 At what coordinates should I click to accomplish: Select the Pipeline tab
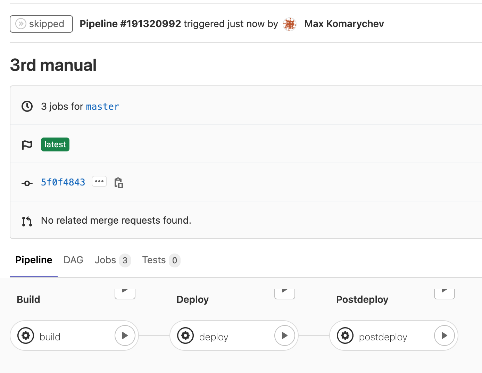[x=34, y=260]
